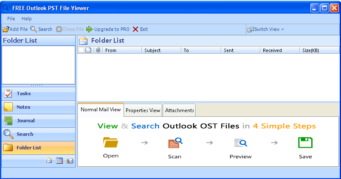The image size is (341, 179).
Task: Click the small mail envelope icon
Action: (x=49, y=160)
